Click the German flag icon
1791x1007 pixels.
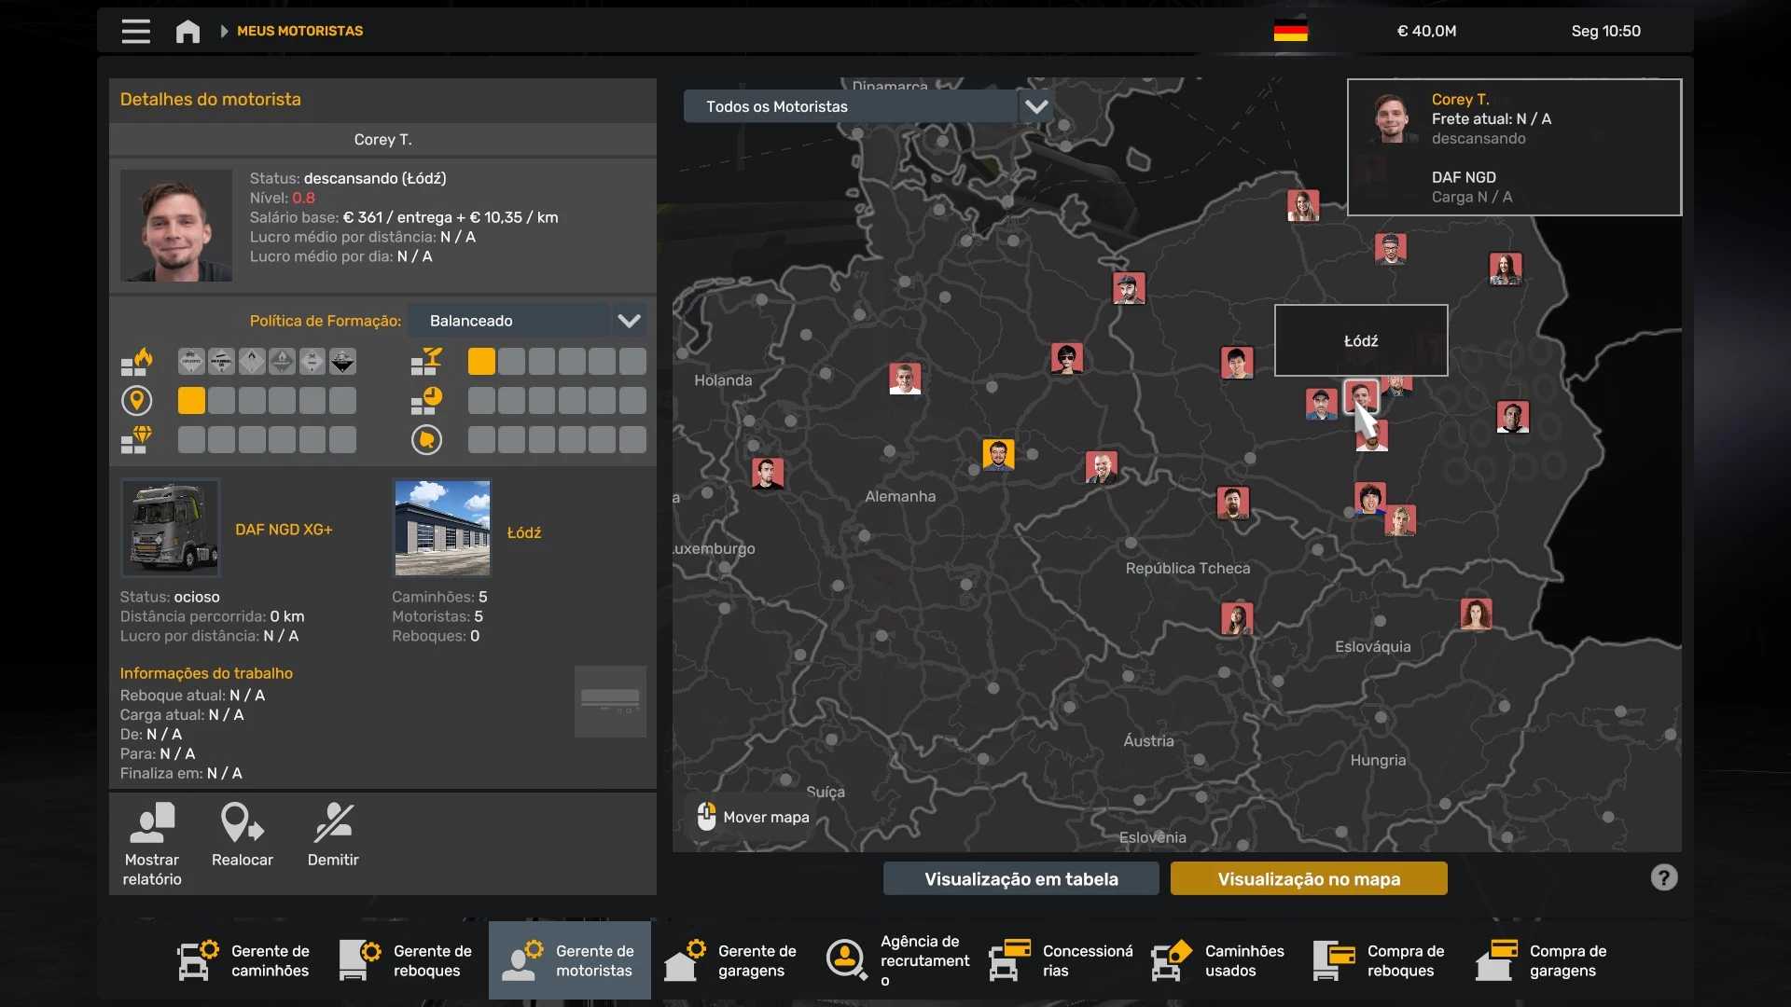click(x=1290, y=31)
